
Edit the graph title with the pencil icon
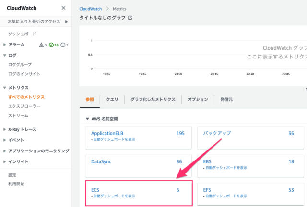(130, 18)
